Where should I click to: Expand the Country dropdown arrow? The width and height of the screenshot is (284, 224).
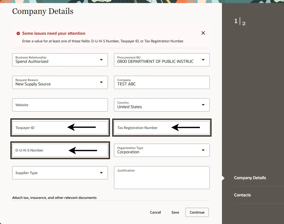point(203,105)
